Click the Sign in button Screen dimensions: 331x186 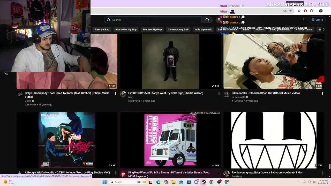317,20
